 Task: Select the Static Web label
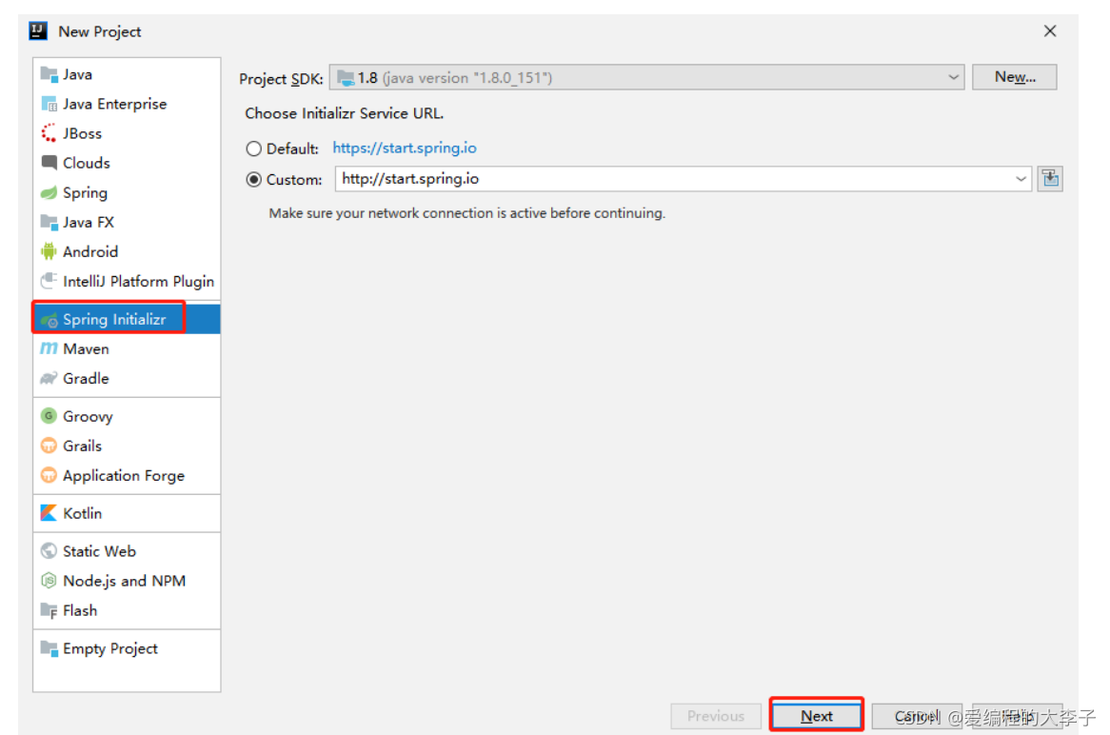[x=99, y=551]
